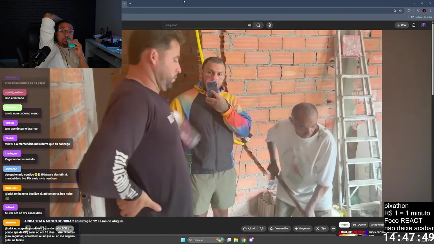This screenshot has height=244, width=434.
Task: Open Chrome profile avatar
Action: (x=424, y=11)
